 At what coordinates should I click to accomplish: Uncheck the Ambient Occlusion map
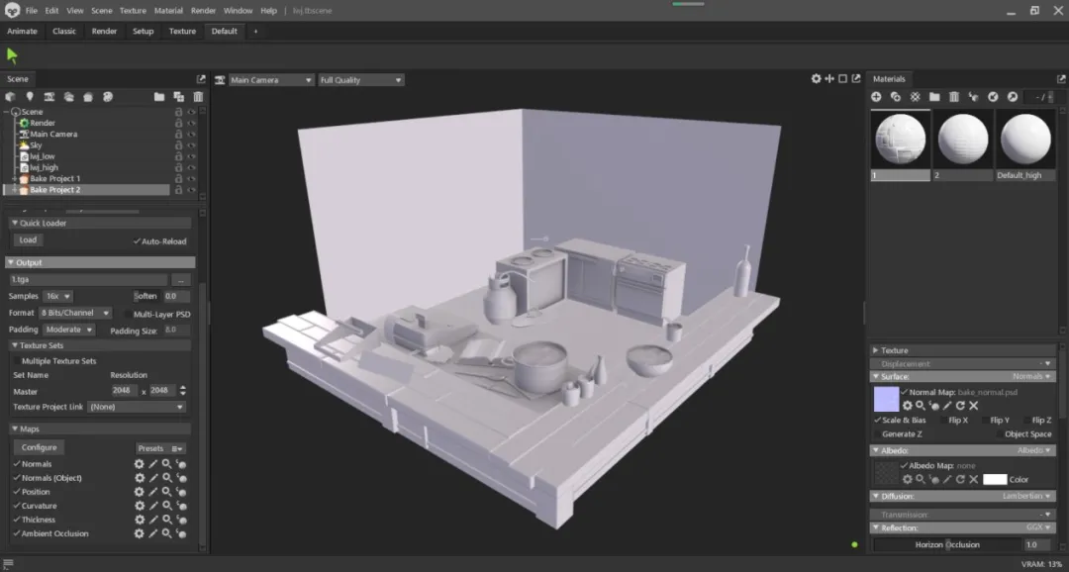click(17, 533)
